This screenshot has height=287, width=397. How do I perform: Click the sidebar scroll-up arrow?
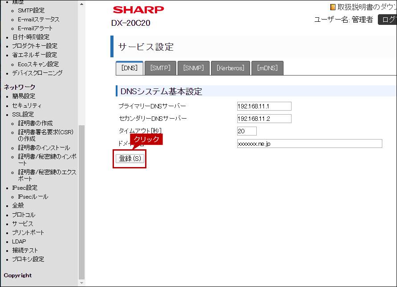pyautogui.click(x=81, y=4)
